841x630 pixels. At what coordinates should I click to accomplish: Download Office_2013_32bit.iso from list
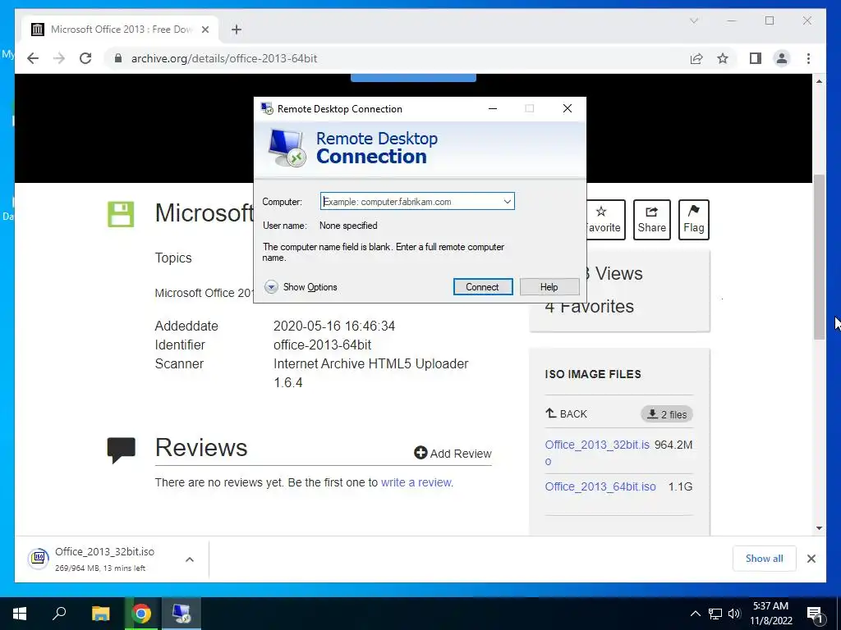point(597,452)
